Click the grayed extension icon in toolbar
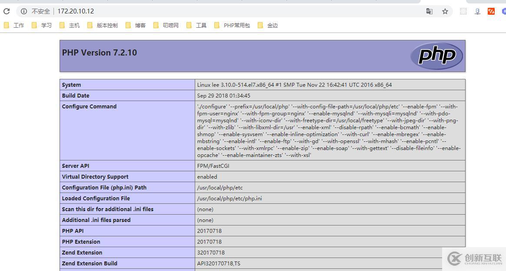 tap(463, 11)
